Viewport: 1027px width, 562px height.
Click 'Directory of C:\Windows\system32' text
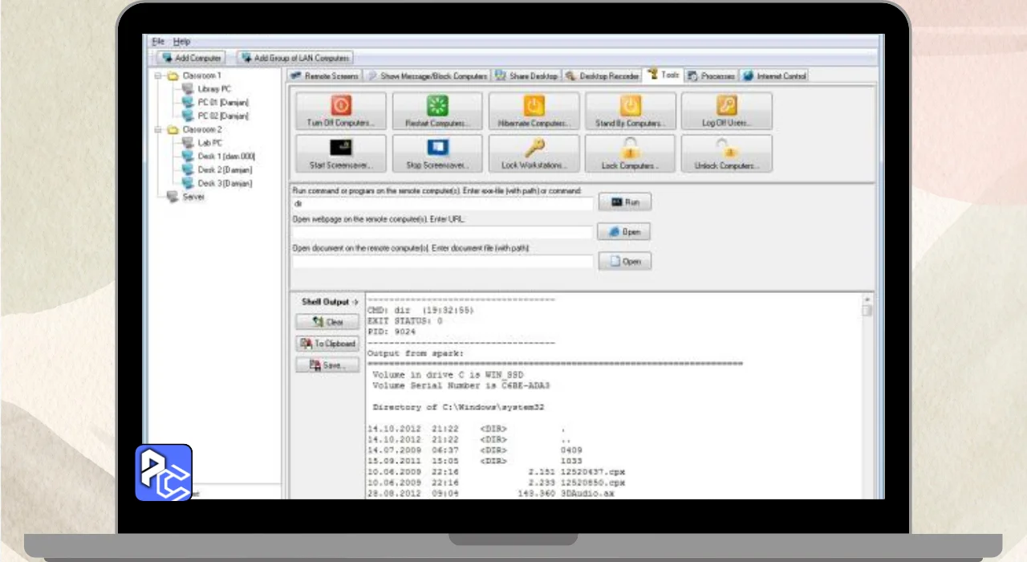click(458, 408)
